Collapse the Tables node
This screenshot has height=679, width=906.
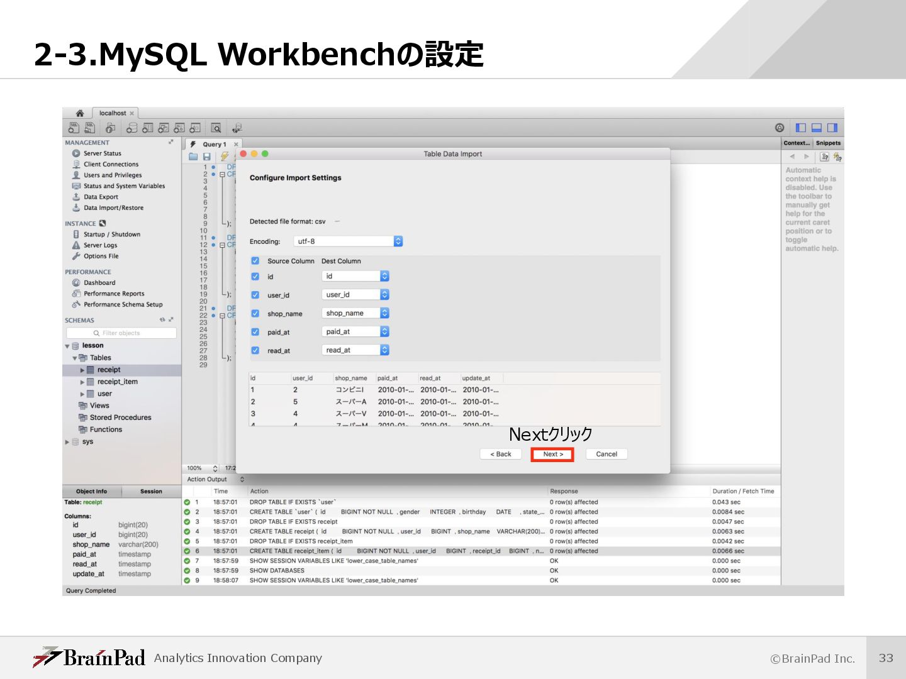tap(75, 358)
